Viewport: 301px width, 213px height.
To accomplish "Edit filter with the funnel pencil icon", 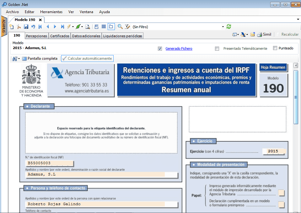I will coord(127,27).
